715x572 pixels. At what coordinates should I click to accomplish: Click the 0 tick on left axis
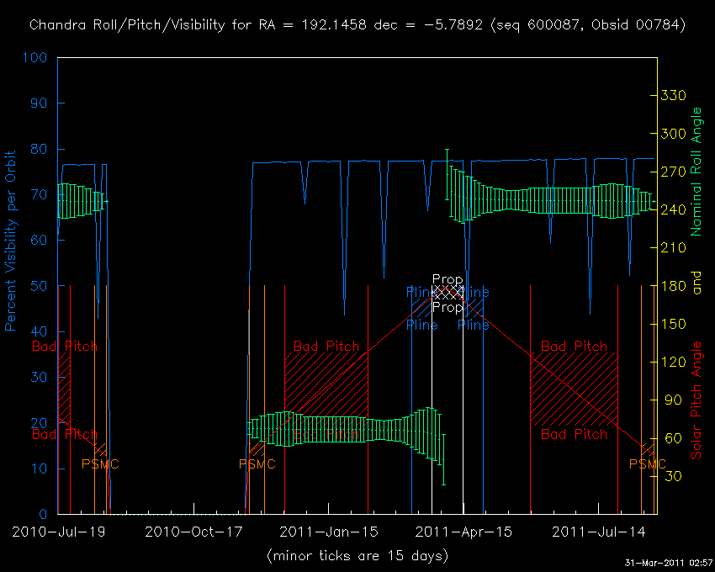coord(44,514)
